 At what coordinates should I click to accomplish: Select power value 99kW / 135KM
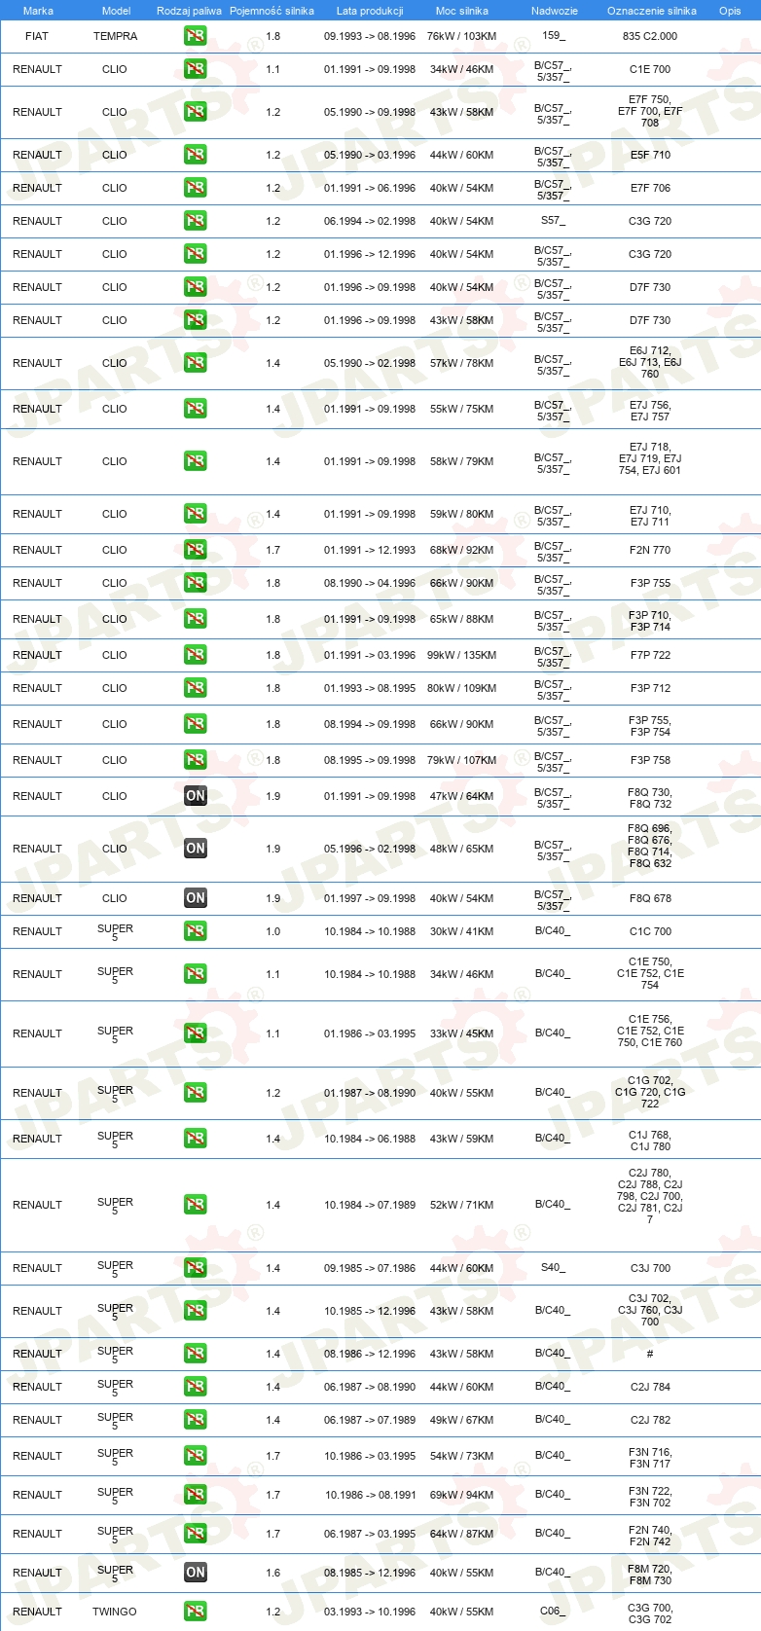tap(461, 655)
